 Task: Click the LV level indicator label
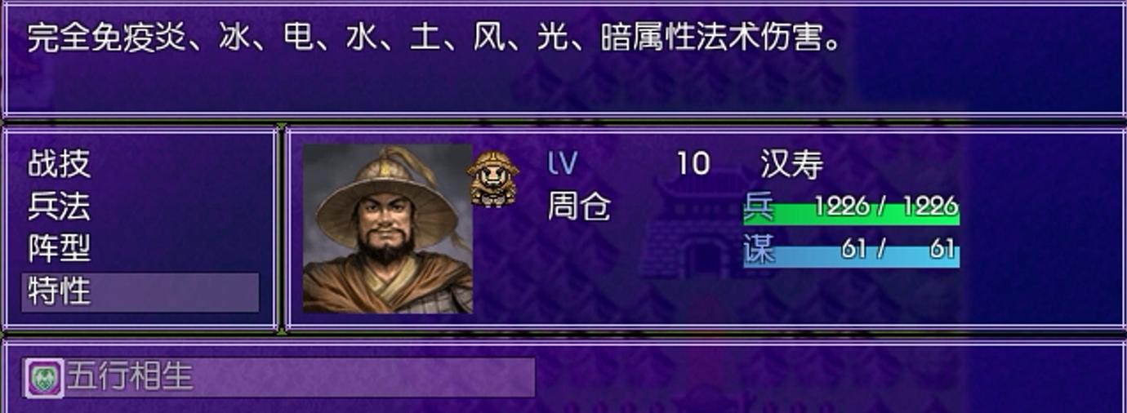pyautogui.click(x=562, y=164)
